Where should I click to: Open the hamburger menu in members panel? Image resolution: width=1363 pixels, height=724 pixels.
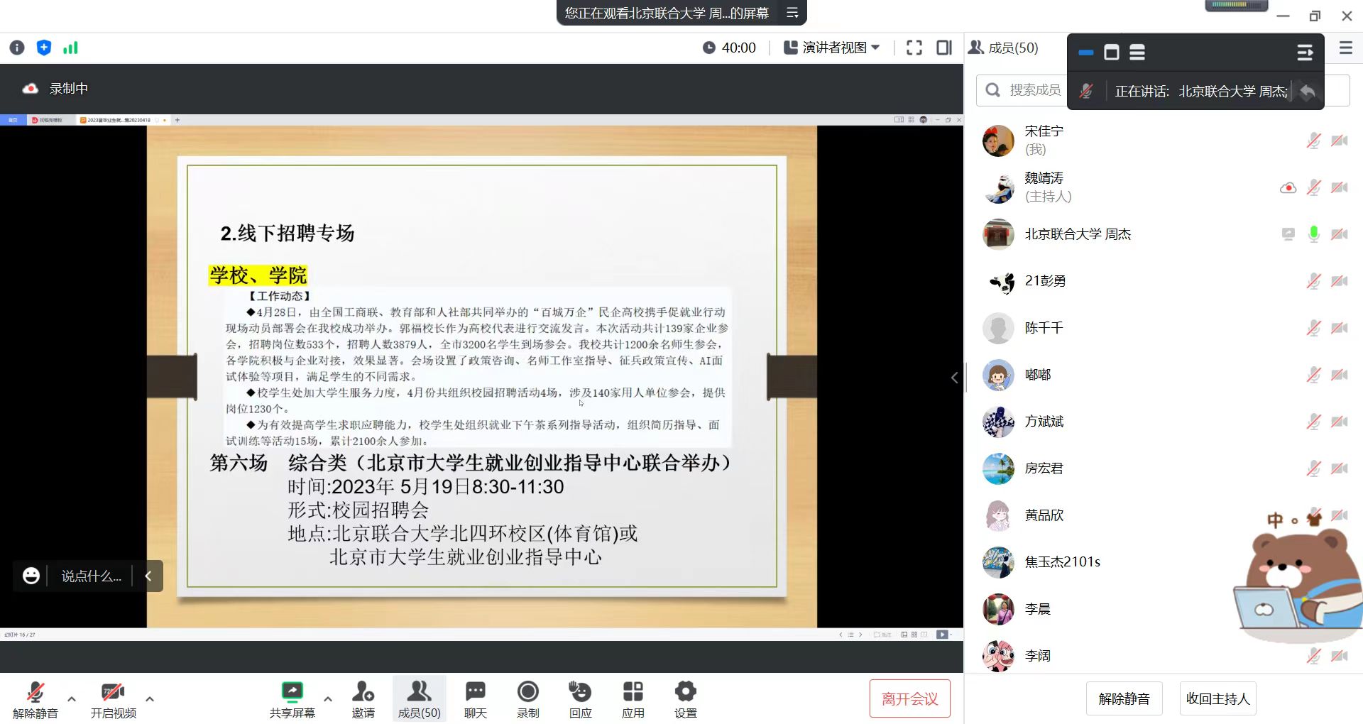tap(1345, 48)
